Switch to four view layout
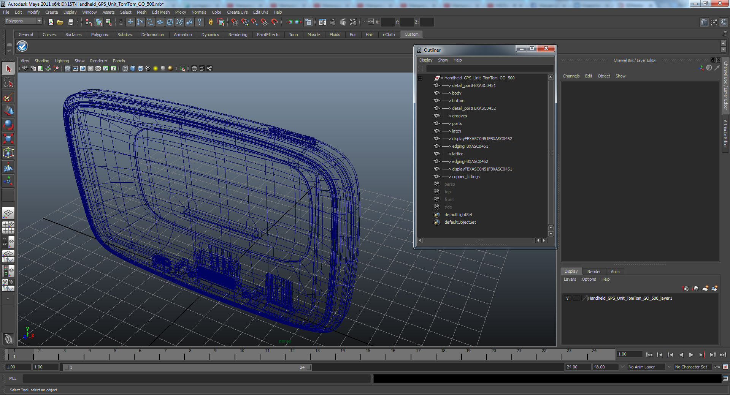 (8, 227)
